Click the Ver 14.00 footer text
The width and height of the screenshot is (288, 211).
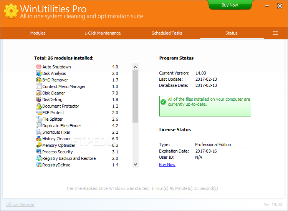click(x=273, y=204)
